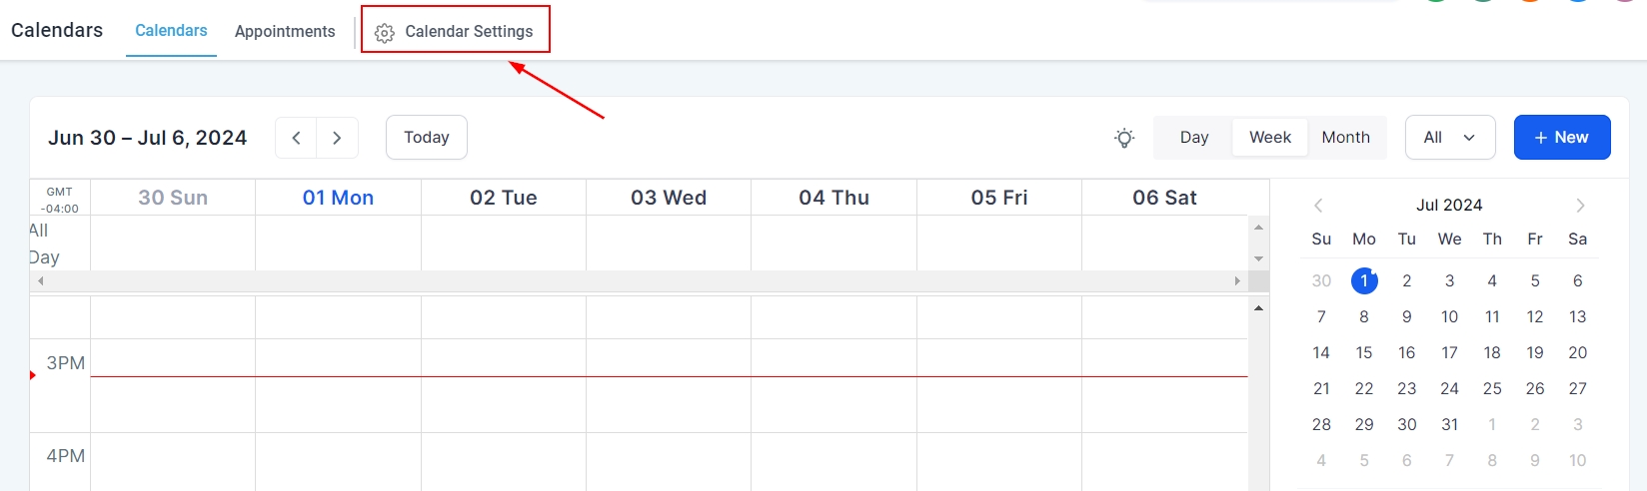Click the Today button
This screenshot has width=1647, height=491.
click(427, 138)
